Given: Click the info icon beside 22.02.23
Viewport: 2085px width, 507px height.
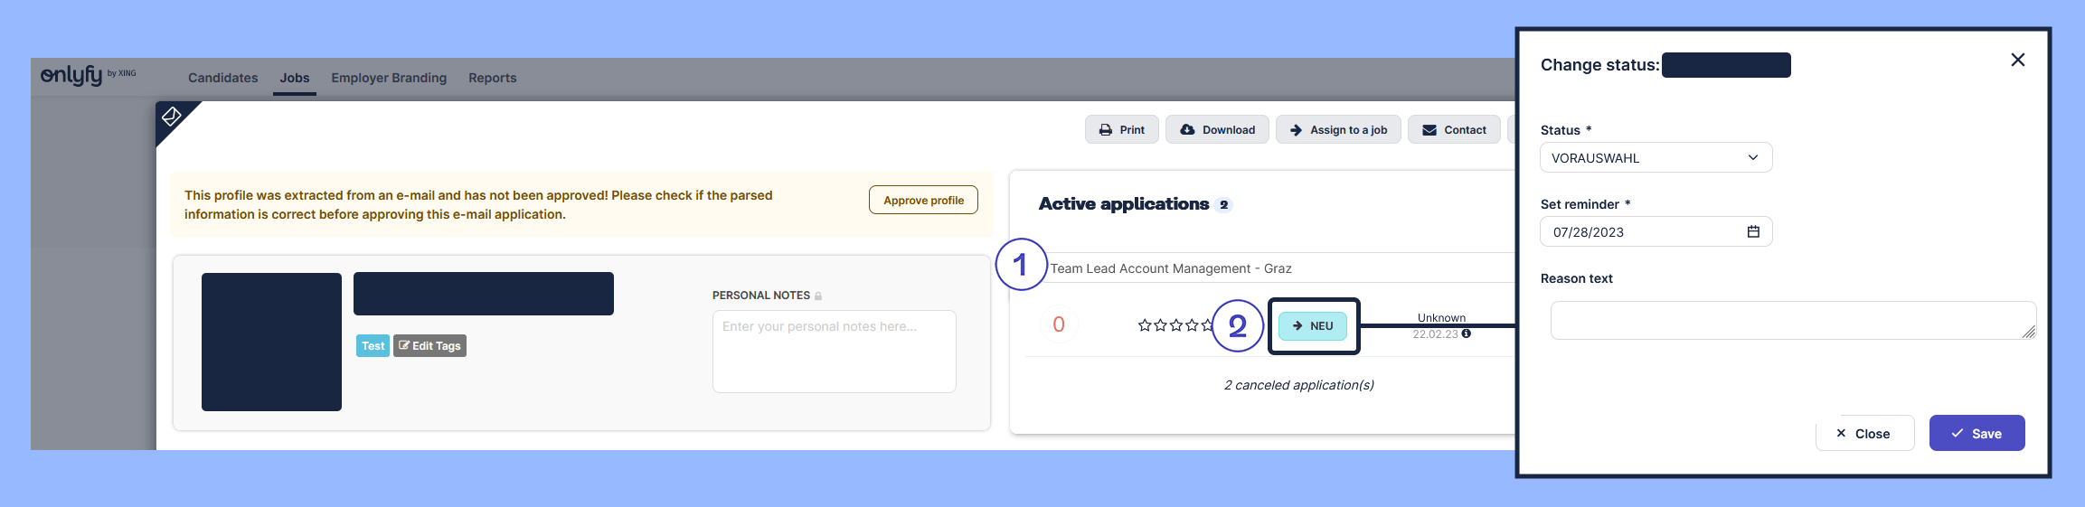Looking at the screenshot, I should [1467, 333].
